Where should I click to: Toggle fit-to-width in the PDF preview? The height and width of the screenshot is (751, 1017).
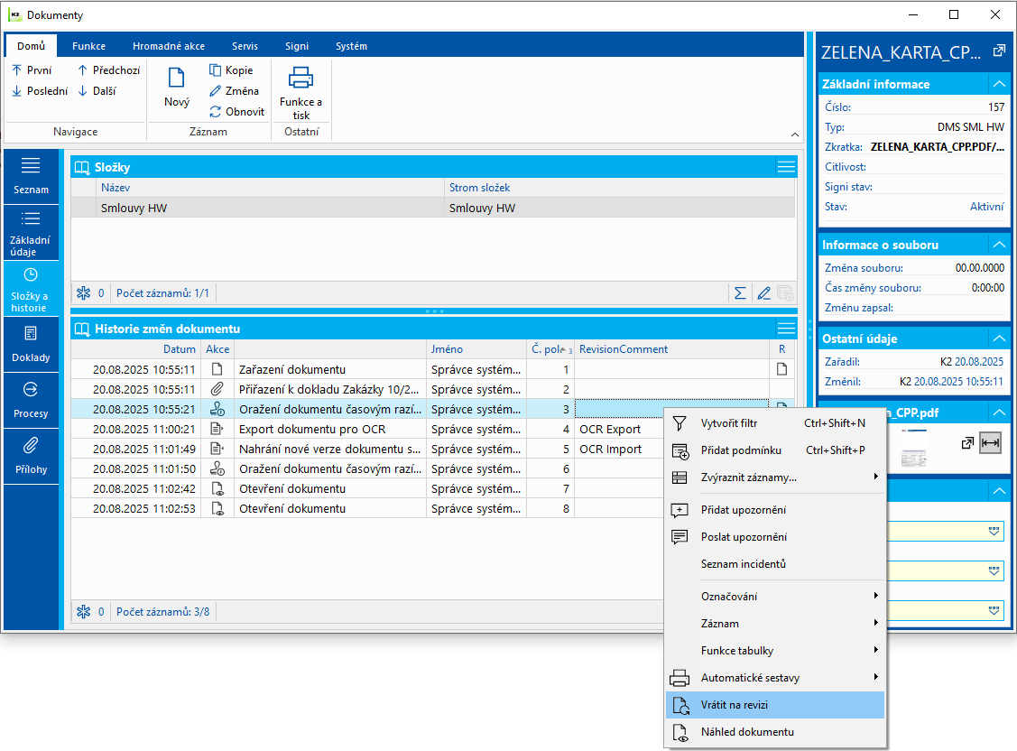pos(991,443)
